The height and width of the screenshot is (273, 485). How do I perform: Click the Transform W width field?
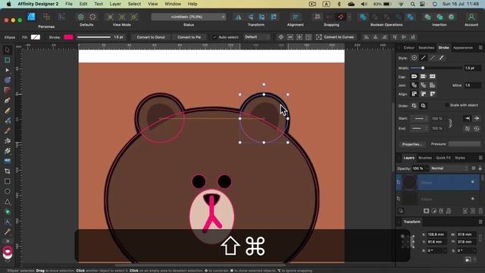point(467,234)
